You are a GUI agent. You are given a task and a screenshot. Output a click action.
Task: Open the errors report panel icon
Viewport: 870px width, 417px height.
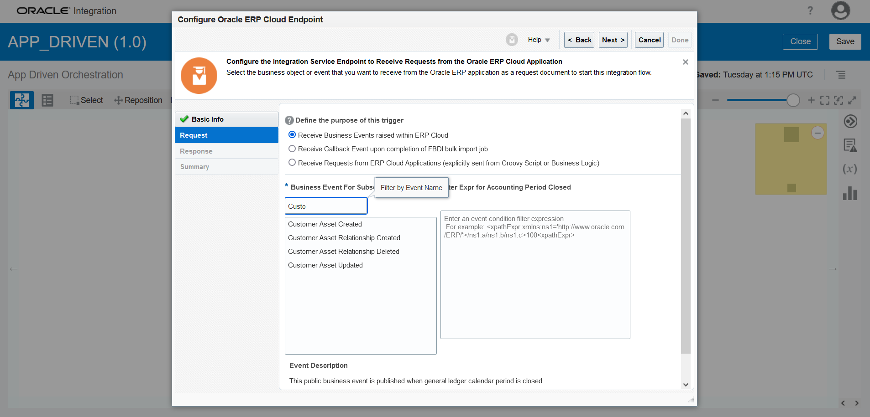point(850,145)
